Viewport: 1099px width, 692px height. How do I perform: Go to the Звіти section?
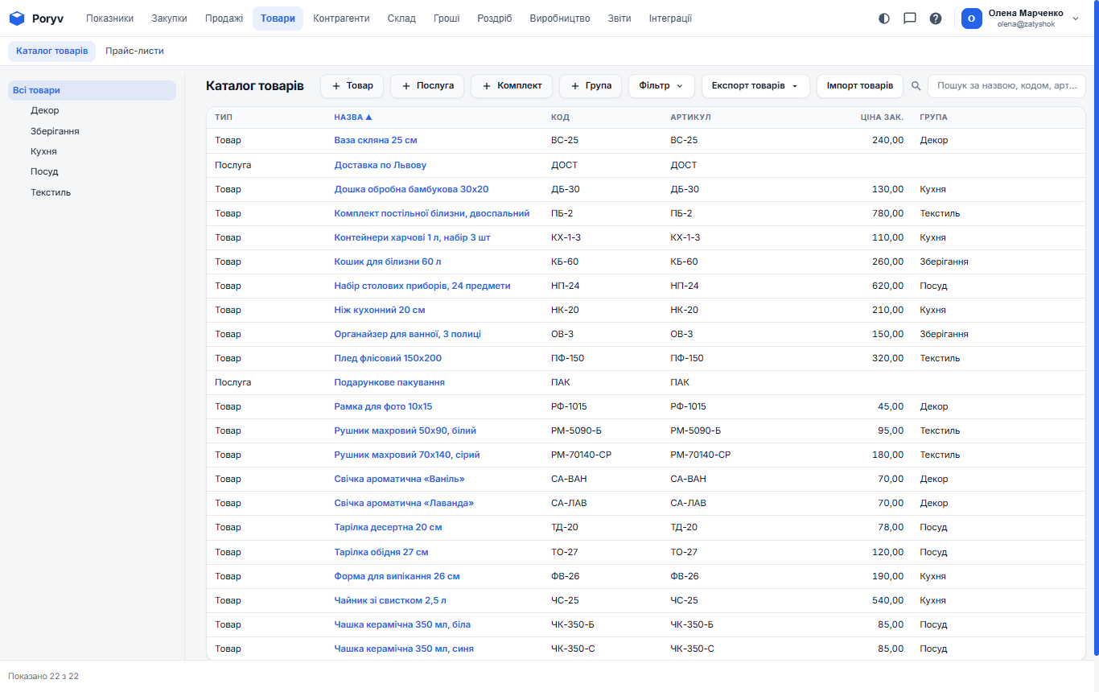pos(619,19)
